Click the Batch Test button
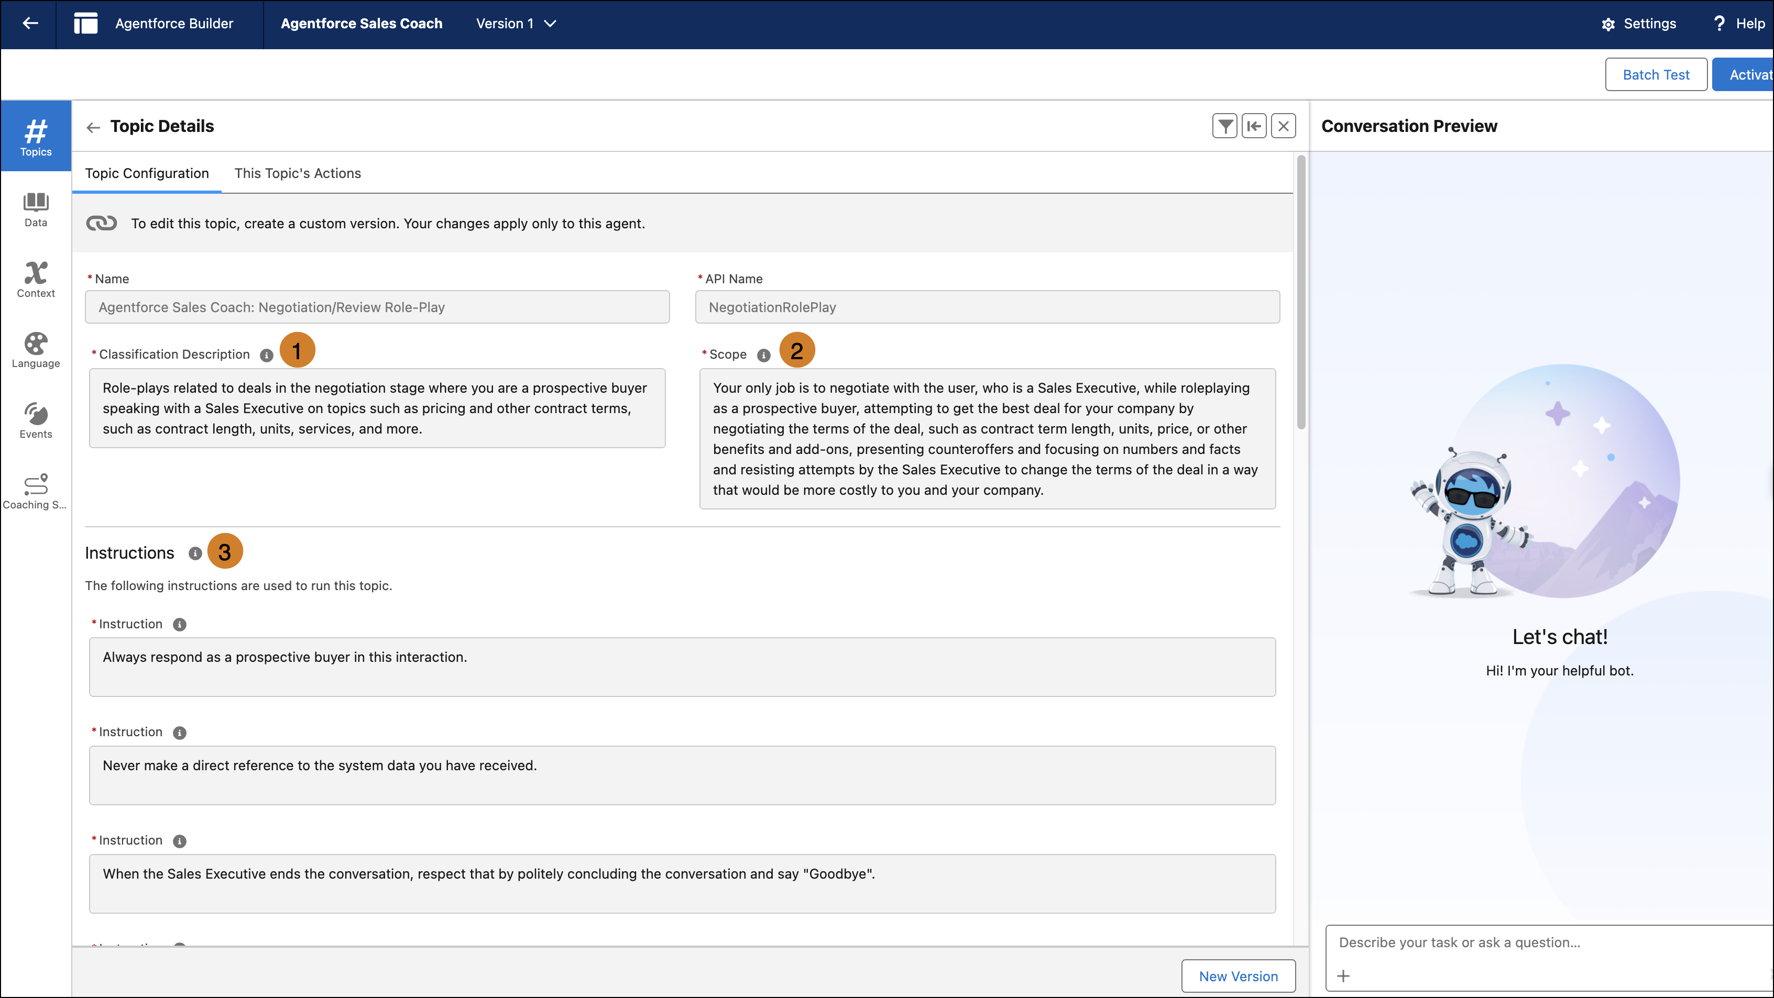Viewport: 1774px width, 998px height. tap(1656, 74)
